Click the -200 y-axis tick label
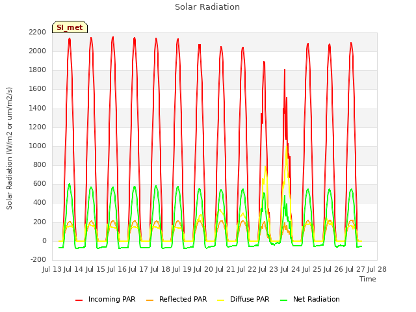 [x=38, y=260]
